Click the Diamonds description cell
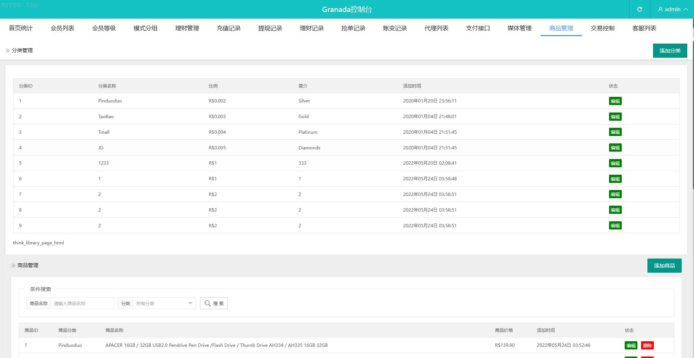The height and width of the screenshot is (358, 694). (309, 148)
